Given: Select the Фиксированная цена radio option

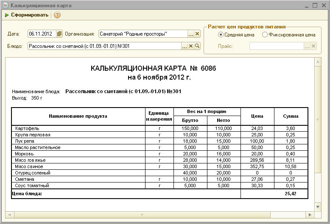Looking at the screenshot, I should pos(265,35).
